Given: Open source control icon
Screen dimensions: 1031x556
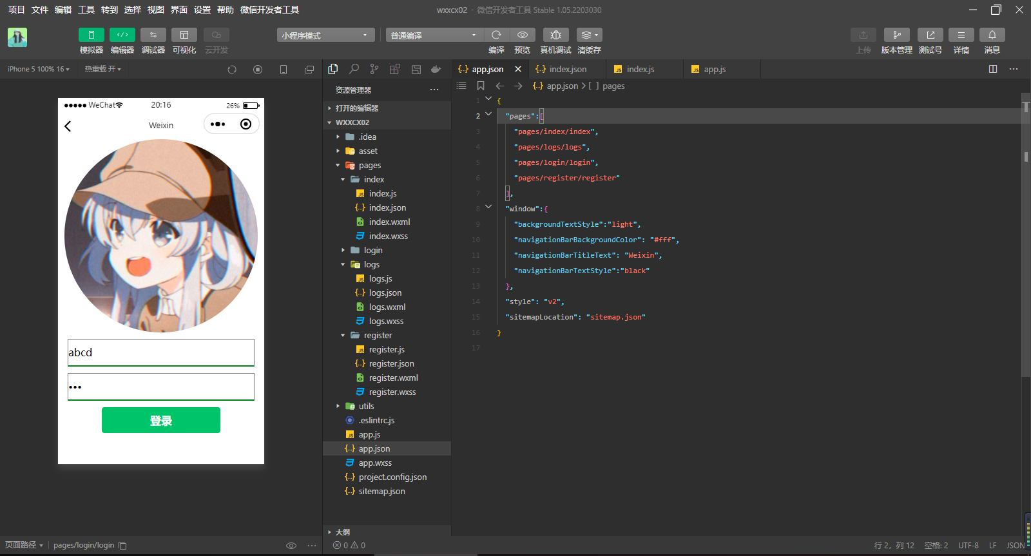Looking at the screenshot, I should click(x=374, y=69).
